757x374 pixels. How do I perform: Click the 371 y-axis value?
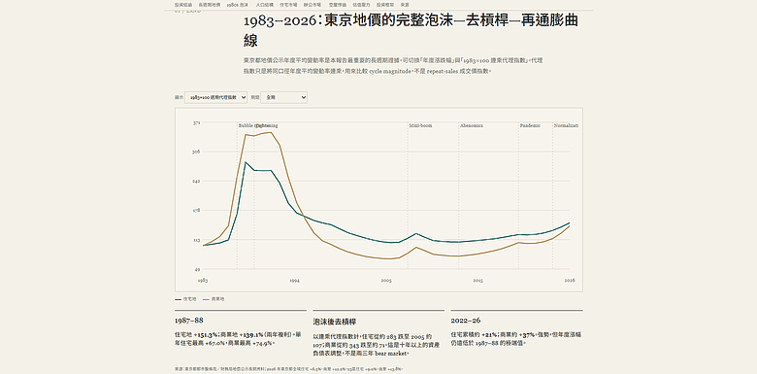click(196, 122)
